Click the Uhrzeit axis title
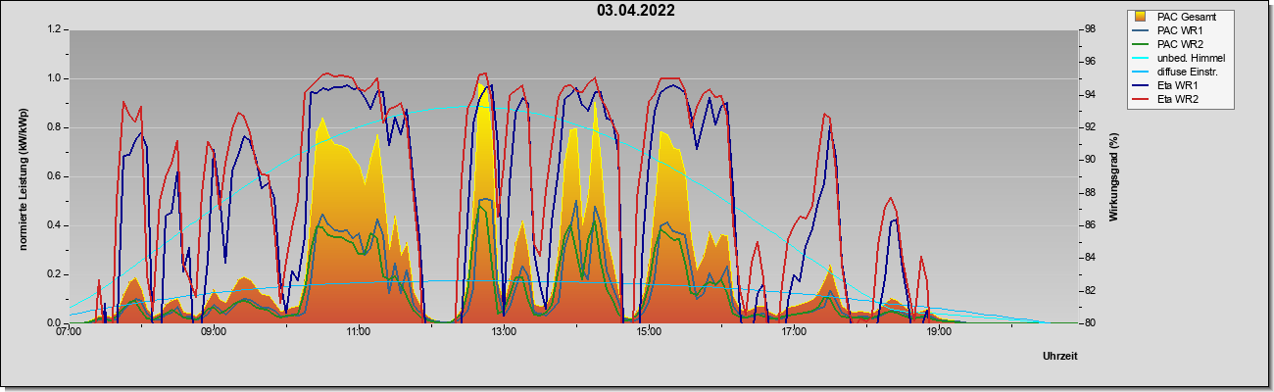Image resolution: width=1274 pixels, height=392 pixels. pos(1059,356)
